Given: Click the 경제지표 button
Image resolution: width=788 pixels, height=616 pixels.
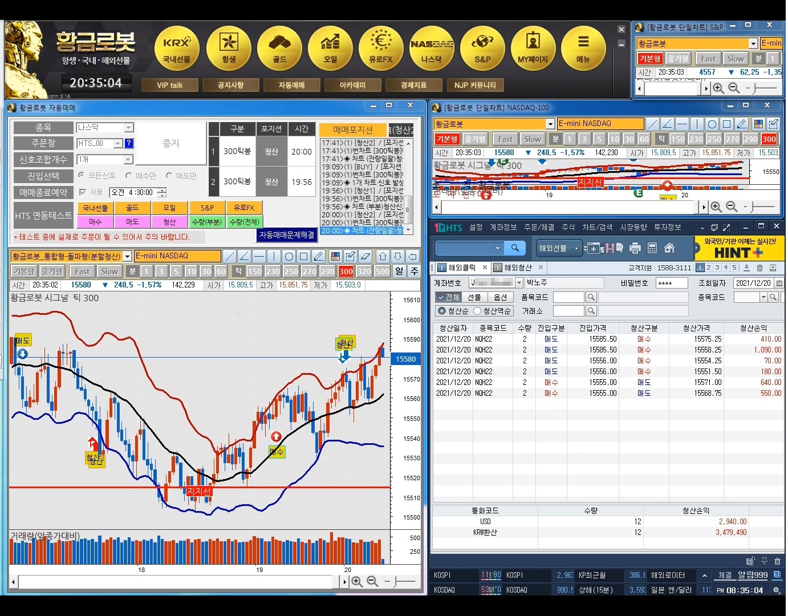Looking at the screenshot, I should [x=413, y=85].
